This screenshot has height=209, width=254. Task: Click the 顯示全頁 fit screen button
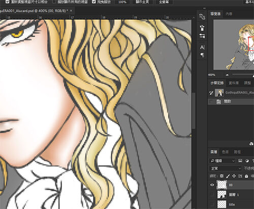(142, 2)
